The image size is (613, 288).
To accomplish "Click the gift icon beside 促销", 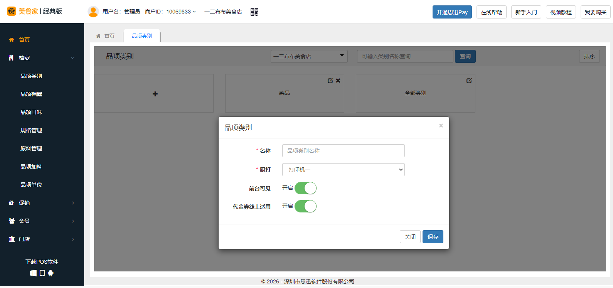I will (x=11, y=203).
